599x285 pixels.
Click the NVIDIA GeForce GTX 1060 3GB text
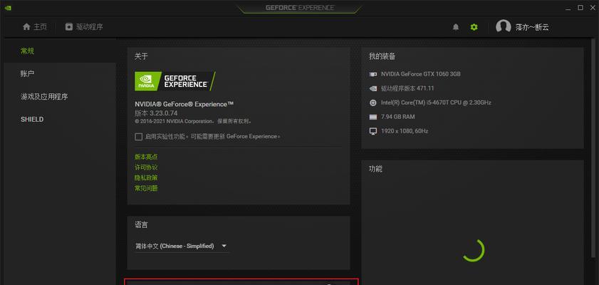(x=421, y=74)
